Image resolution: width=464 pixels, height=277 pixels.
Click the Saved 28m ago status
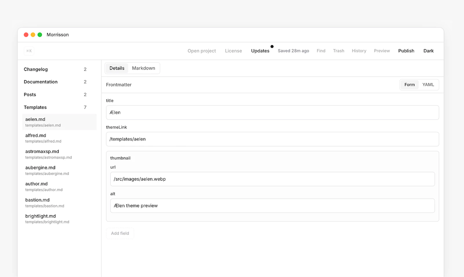tap(293, 51)
